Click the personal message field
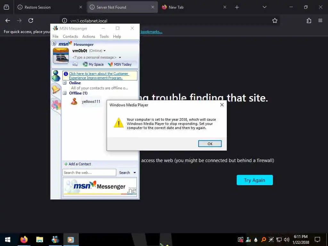Screen dimensions: 328x246 click(x=94, y=57)
